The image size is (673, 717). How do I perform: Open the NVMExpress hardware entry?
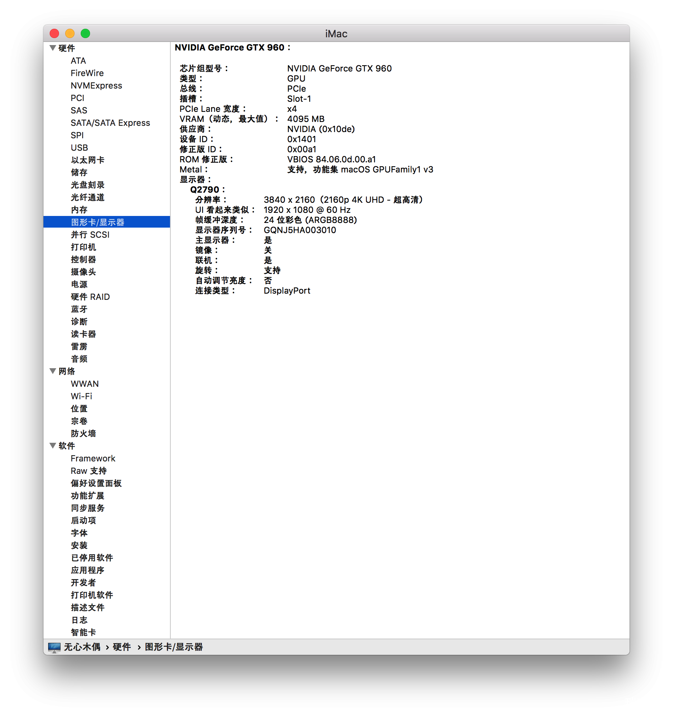tap(96, 85)
